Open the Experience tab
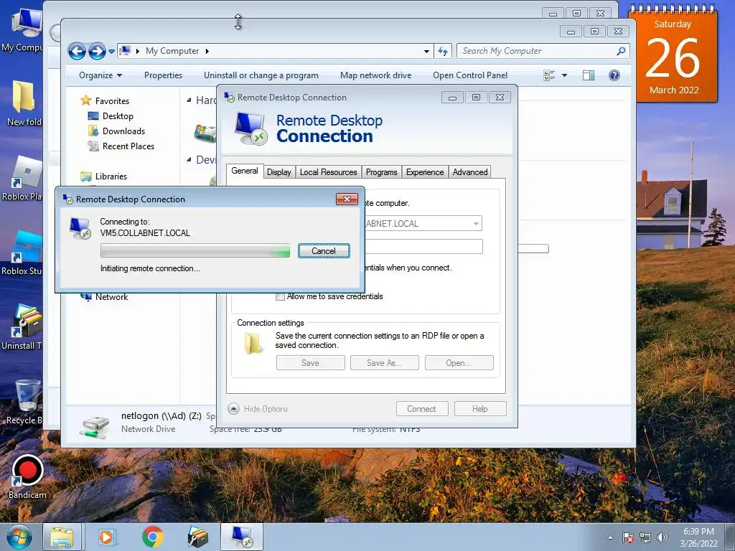The height and width of the screenshot is (551, 735). pyautogui.click(x=425, y=172)
